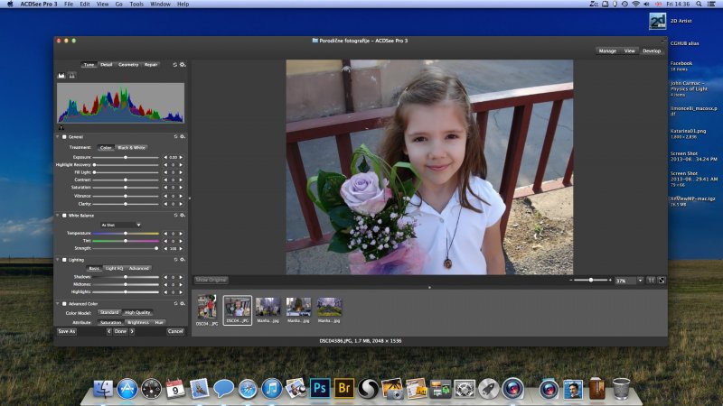Reset the White Balance group
Viewport: 723px width, 406px height.
coord(175,215)
